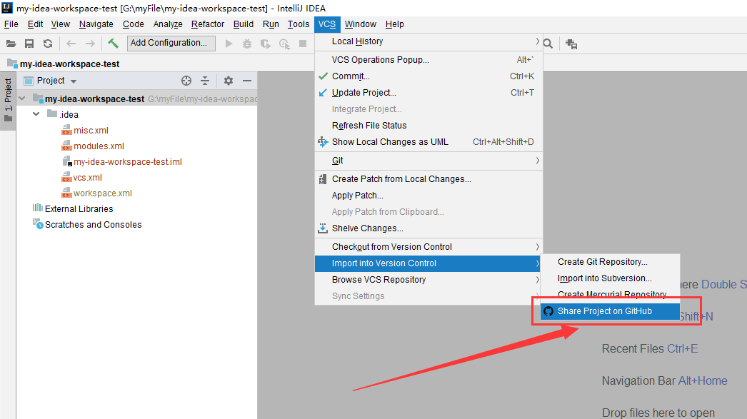
Task: Select modules.xml in project tree
Action: click(99, 146)
